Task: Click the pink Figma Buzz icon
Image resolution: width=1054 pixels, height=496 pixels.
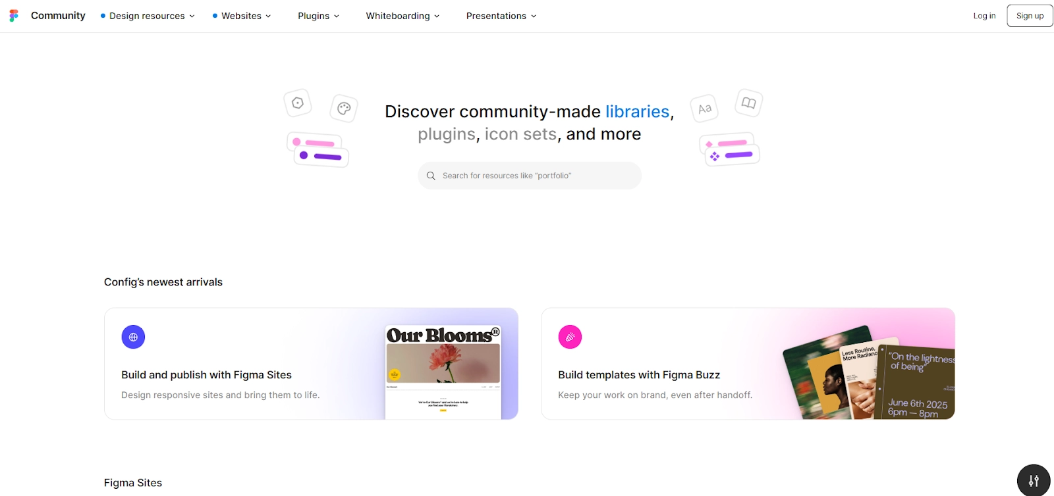Action: click(570, 337)
